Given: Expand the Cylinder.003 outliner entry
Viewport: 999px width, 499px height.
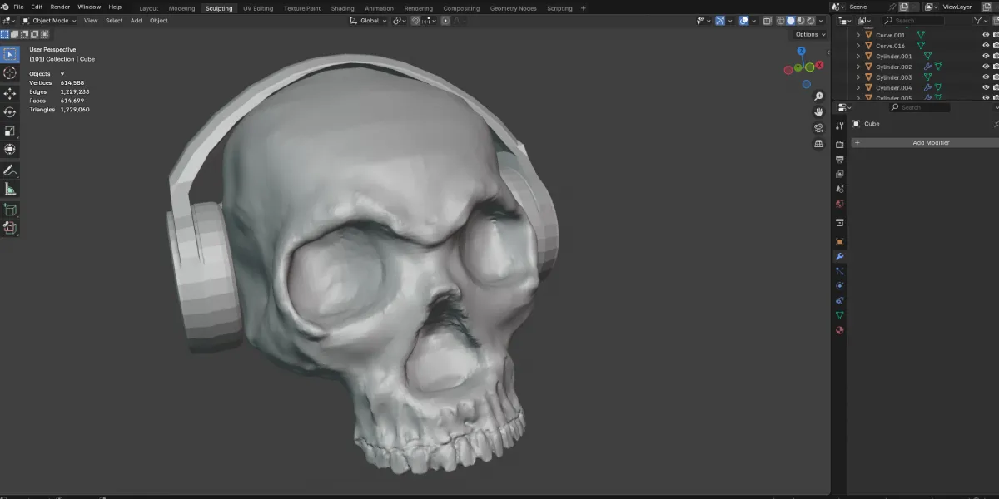Looking at the screenshot, I should coord(858,77).
